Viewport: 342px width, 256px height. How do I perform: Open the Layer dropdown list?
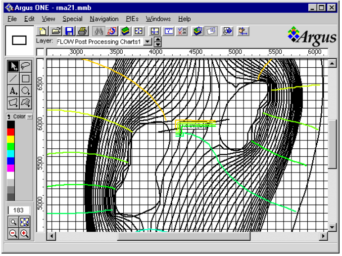(x=147, y=42)
